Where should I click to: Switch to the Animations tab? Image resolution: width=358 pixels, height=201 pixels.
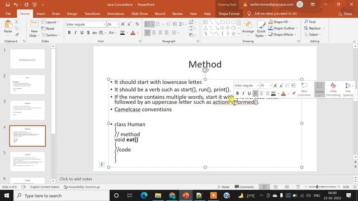point(116,13)
